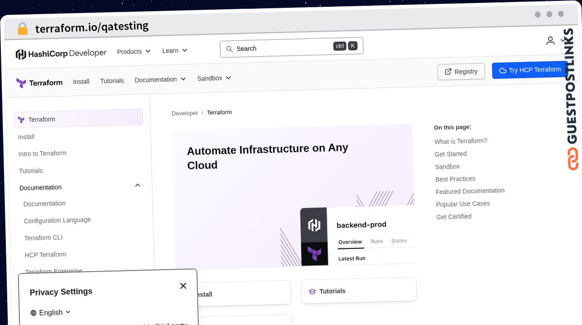Open the user account icon
The image size is (582, 325).
[x=550, y=41]
